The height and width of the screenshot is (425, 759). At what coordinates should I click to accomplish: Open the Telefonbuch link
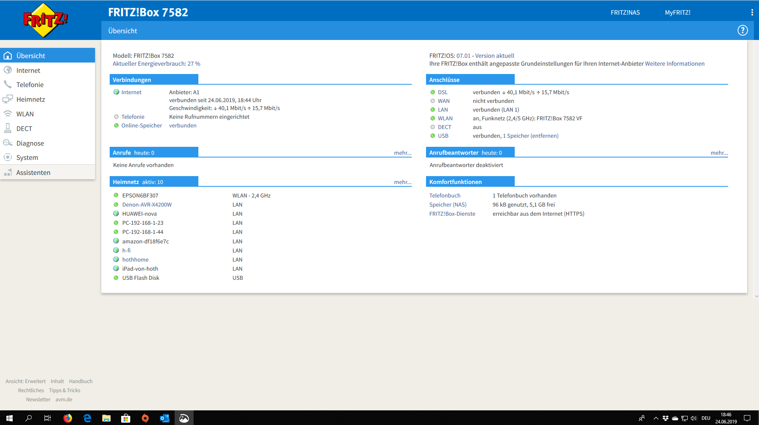445,195
